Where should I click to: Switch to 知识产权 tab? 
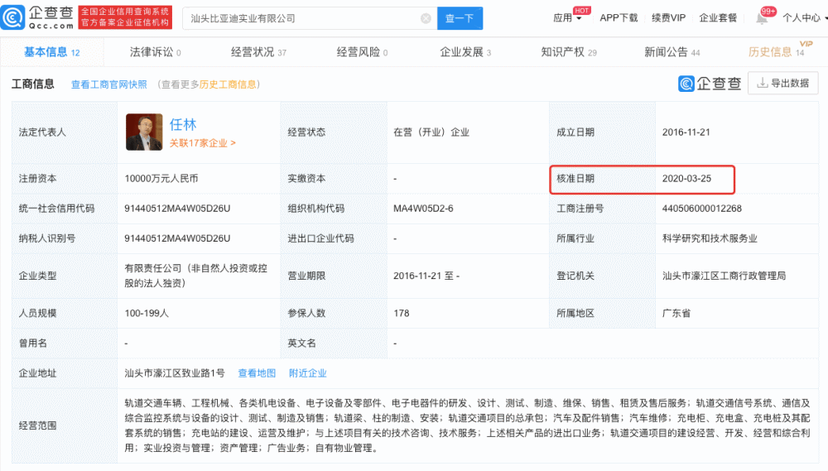point(569,52)
